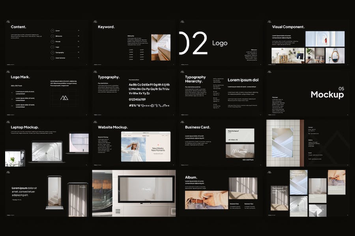Open the arched corridor photo with woman in red

(325, 39)
